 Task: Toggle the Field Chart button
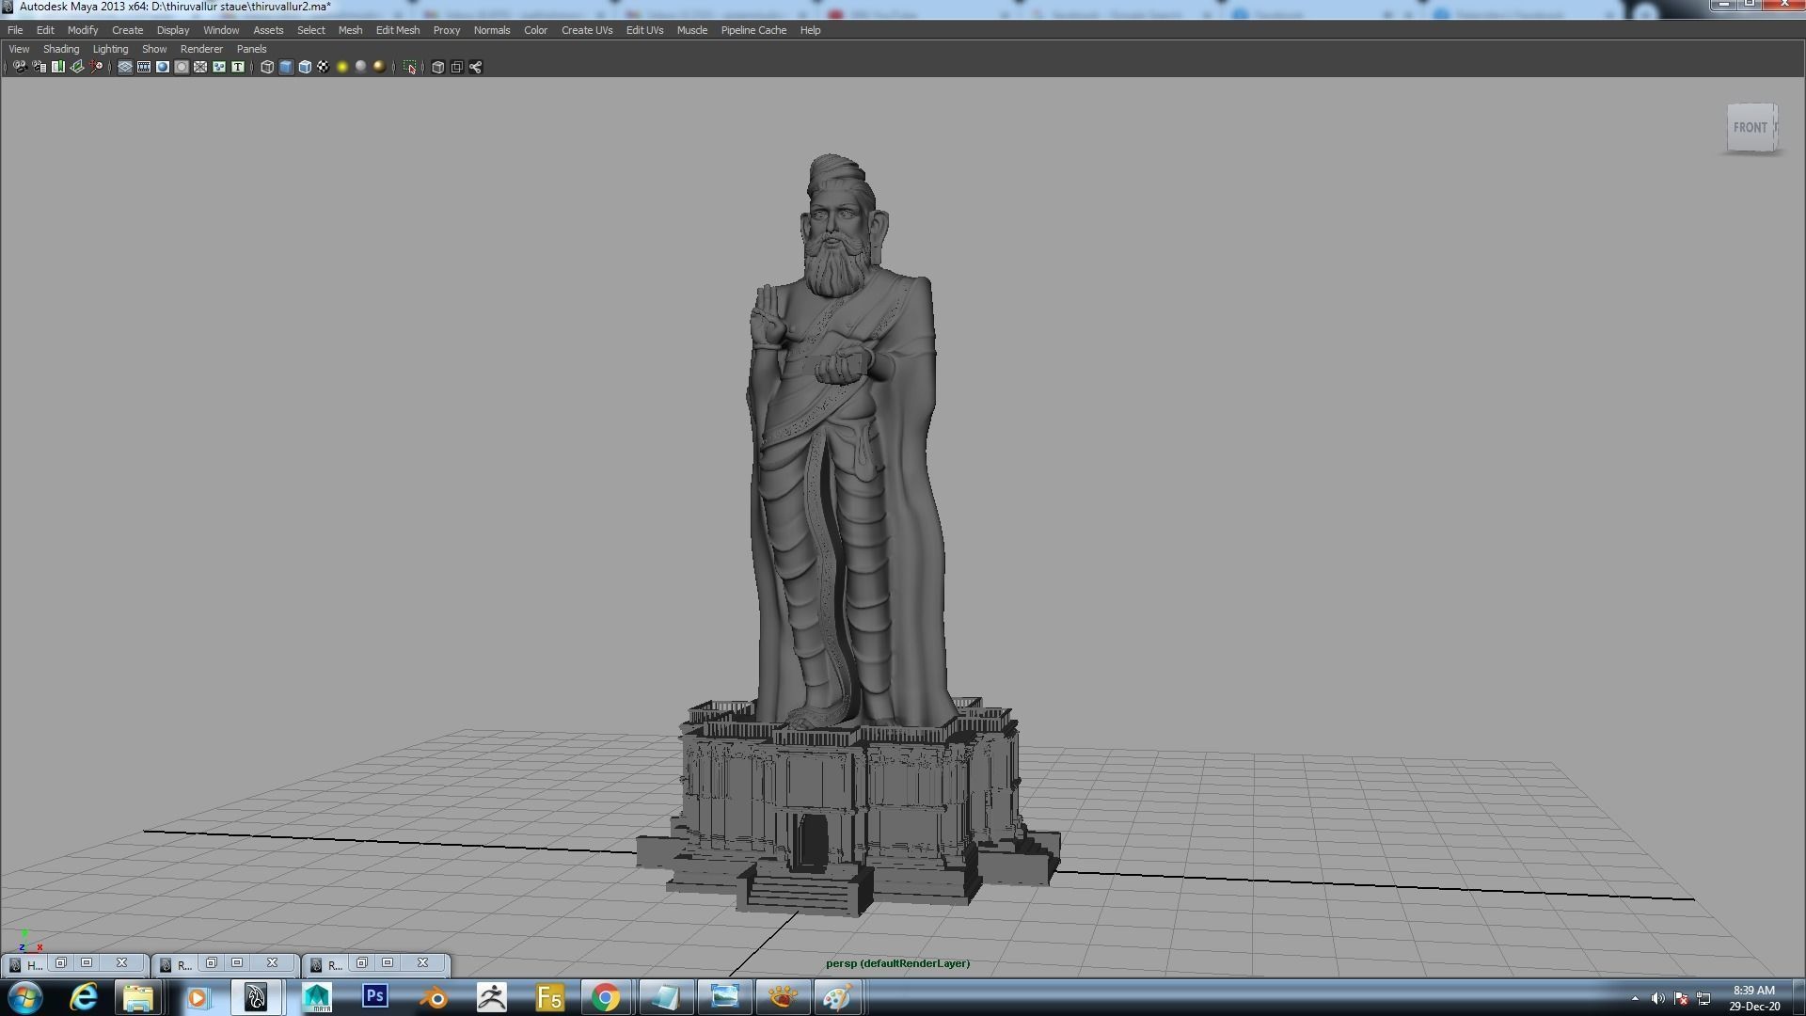(200, 67)
